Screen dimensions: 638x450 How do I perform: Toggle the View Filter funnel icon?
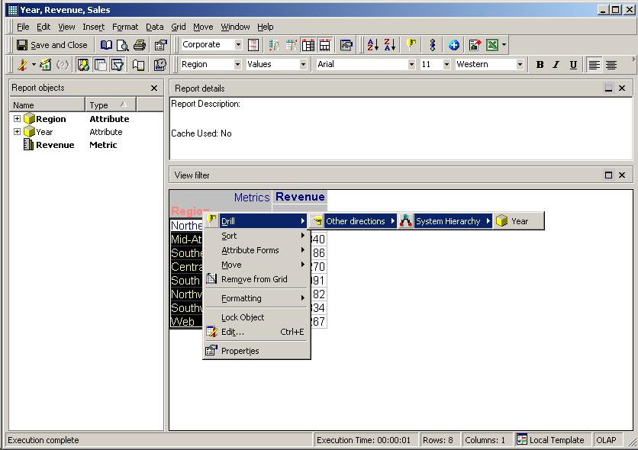pos(118,65)
